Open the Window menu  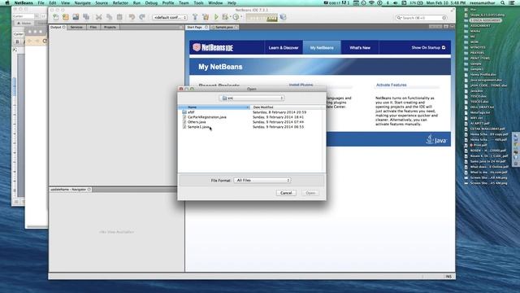point(215,2)
